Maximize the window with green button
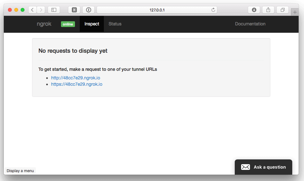Image resolution: width=304 pixels, height=181 pixels. 23,10
